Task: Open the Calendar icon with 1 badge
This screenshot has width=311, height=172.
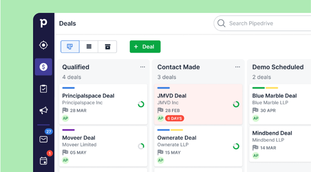Action: tap(44, 161)
